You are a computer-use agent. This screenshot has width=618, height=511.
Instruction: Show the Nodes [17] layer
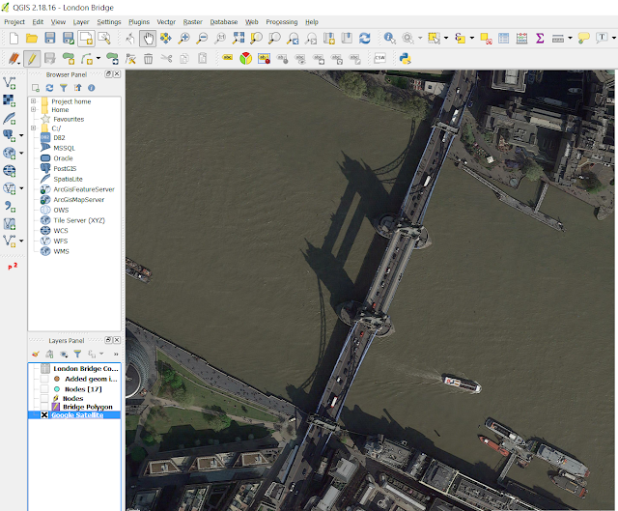pos(44,388)
